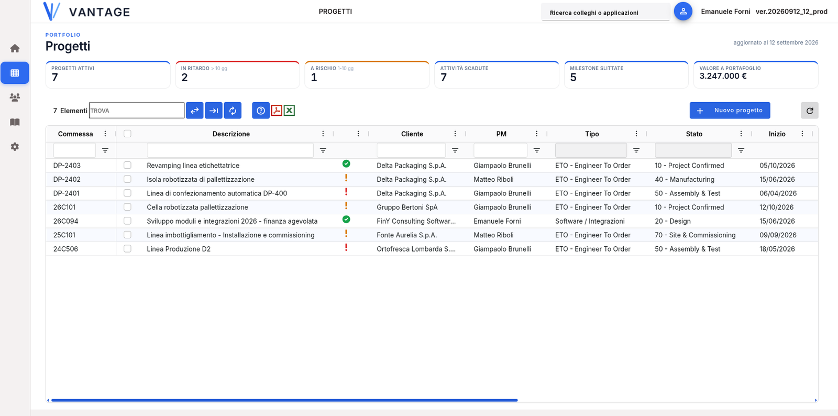Check the box for Revamping linea etichettatrice
The image size is (838, 416).
coord(127,165)
